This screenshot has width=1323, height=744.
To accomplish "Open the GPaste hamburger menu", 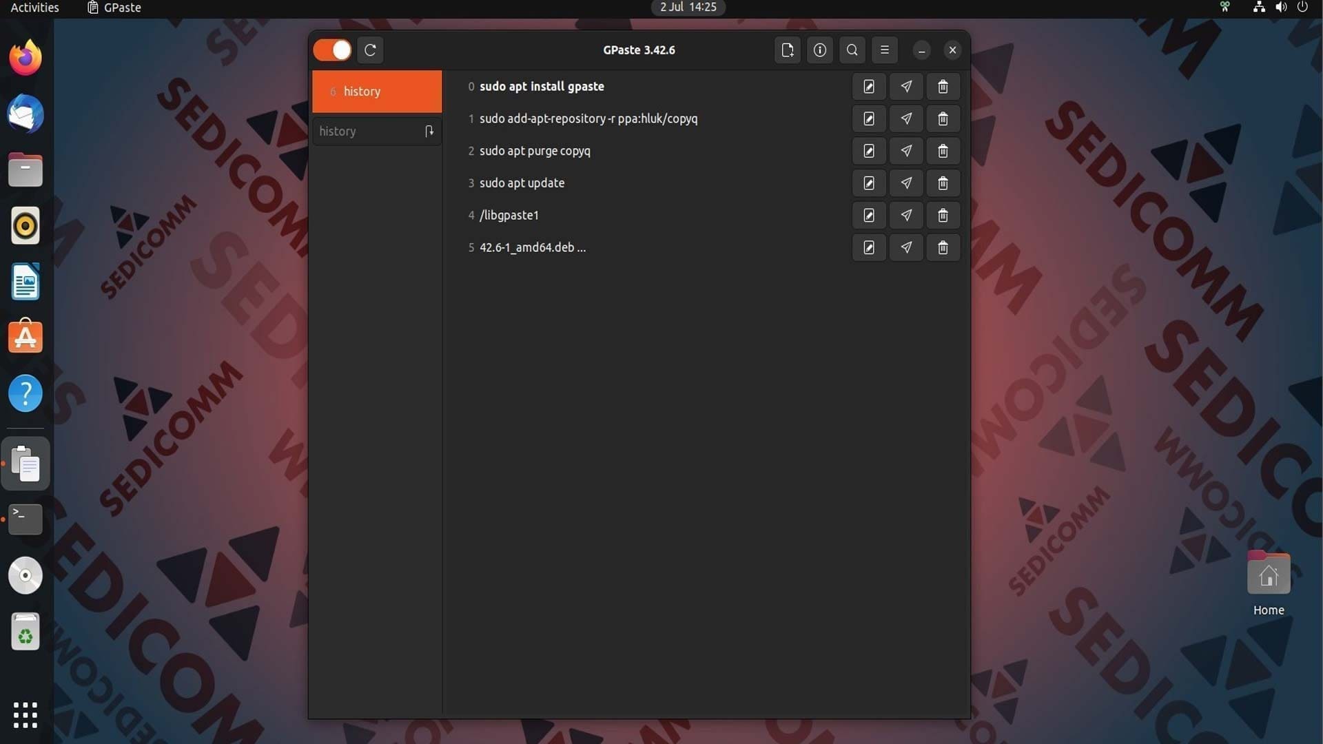I will [x=885, y=50].
